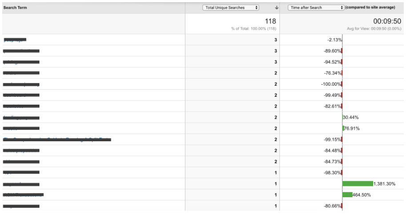Click the search term in the -100.00% row
The image size is (406, 214).
click(x=21, y=84)
